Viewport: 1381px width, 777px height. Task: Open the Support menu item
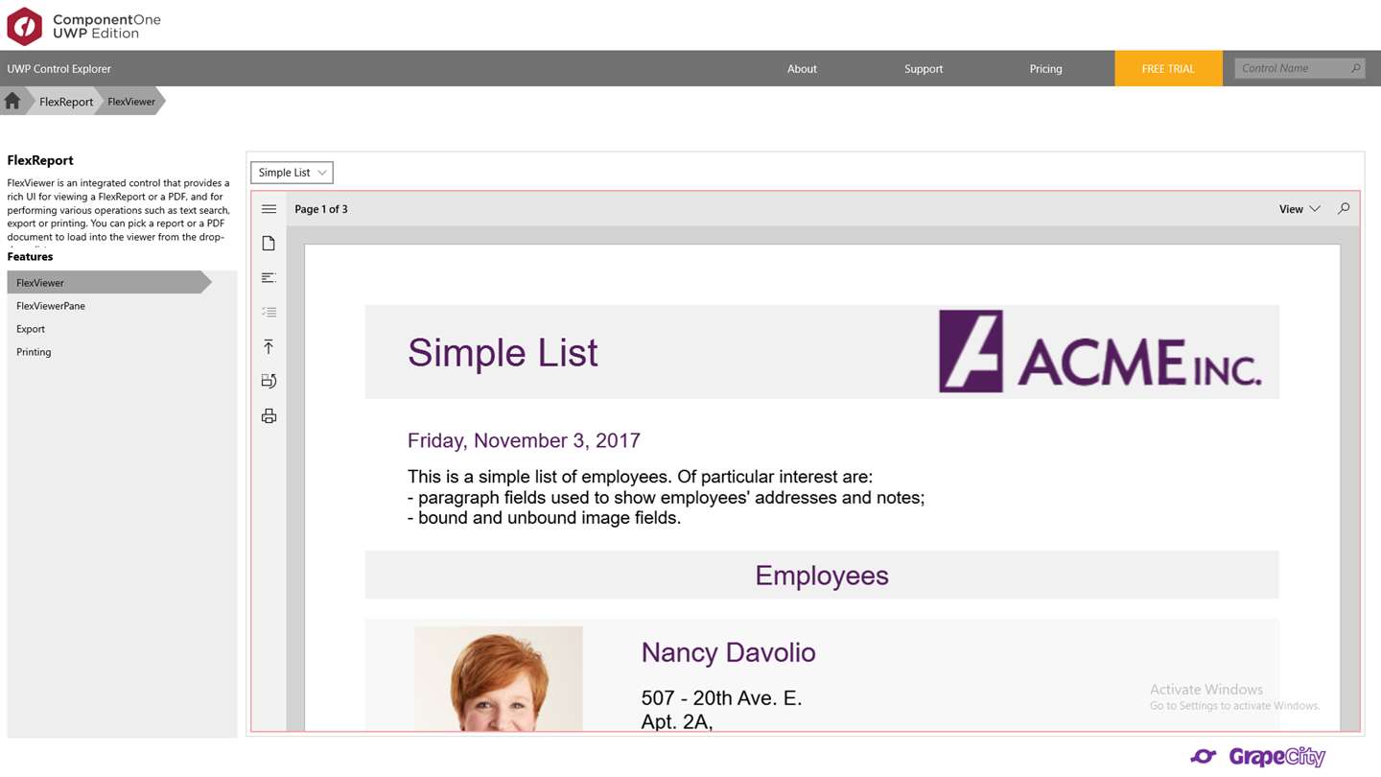[924, 69]
